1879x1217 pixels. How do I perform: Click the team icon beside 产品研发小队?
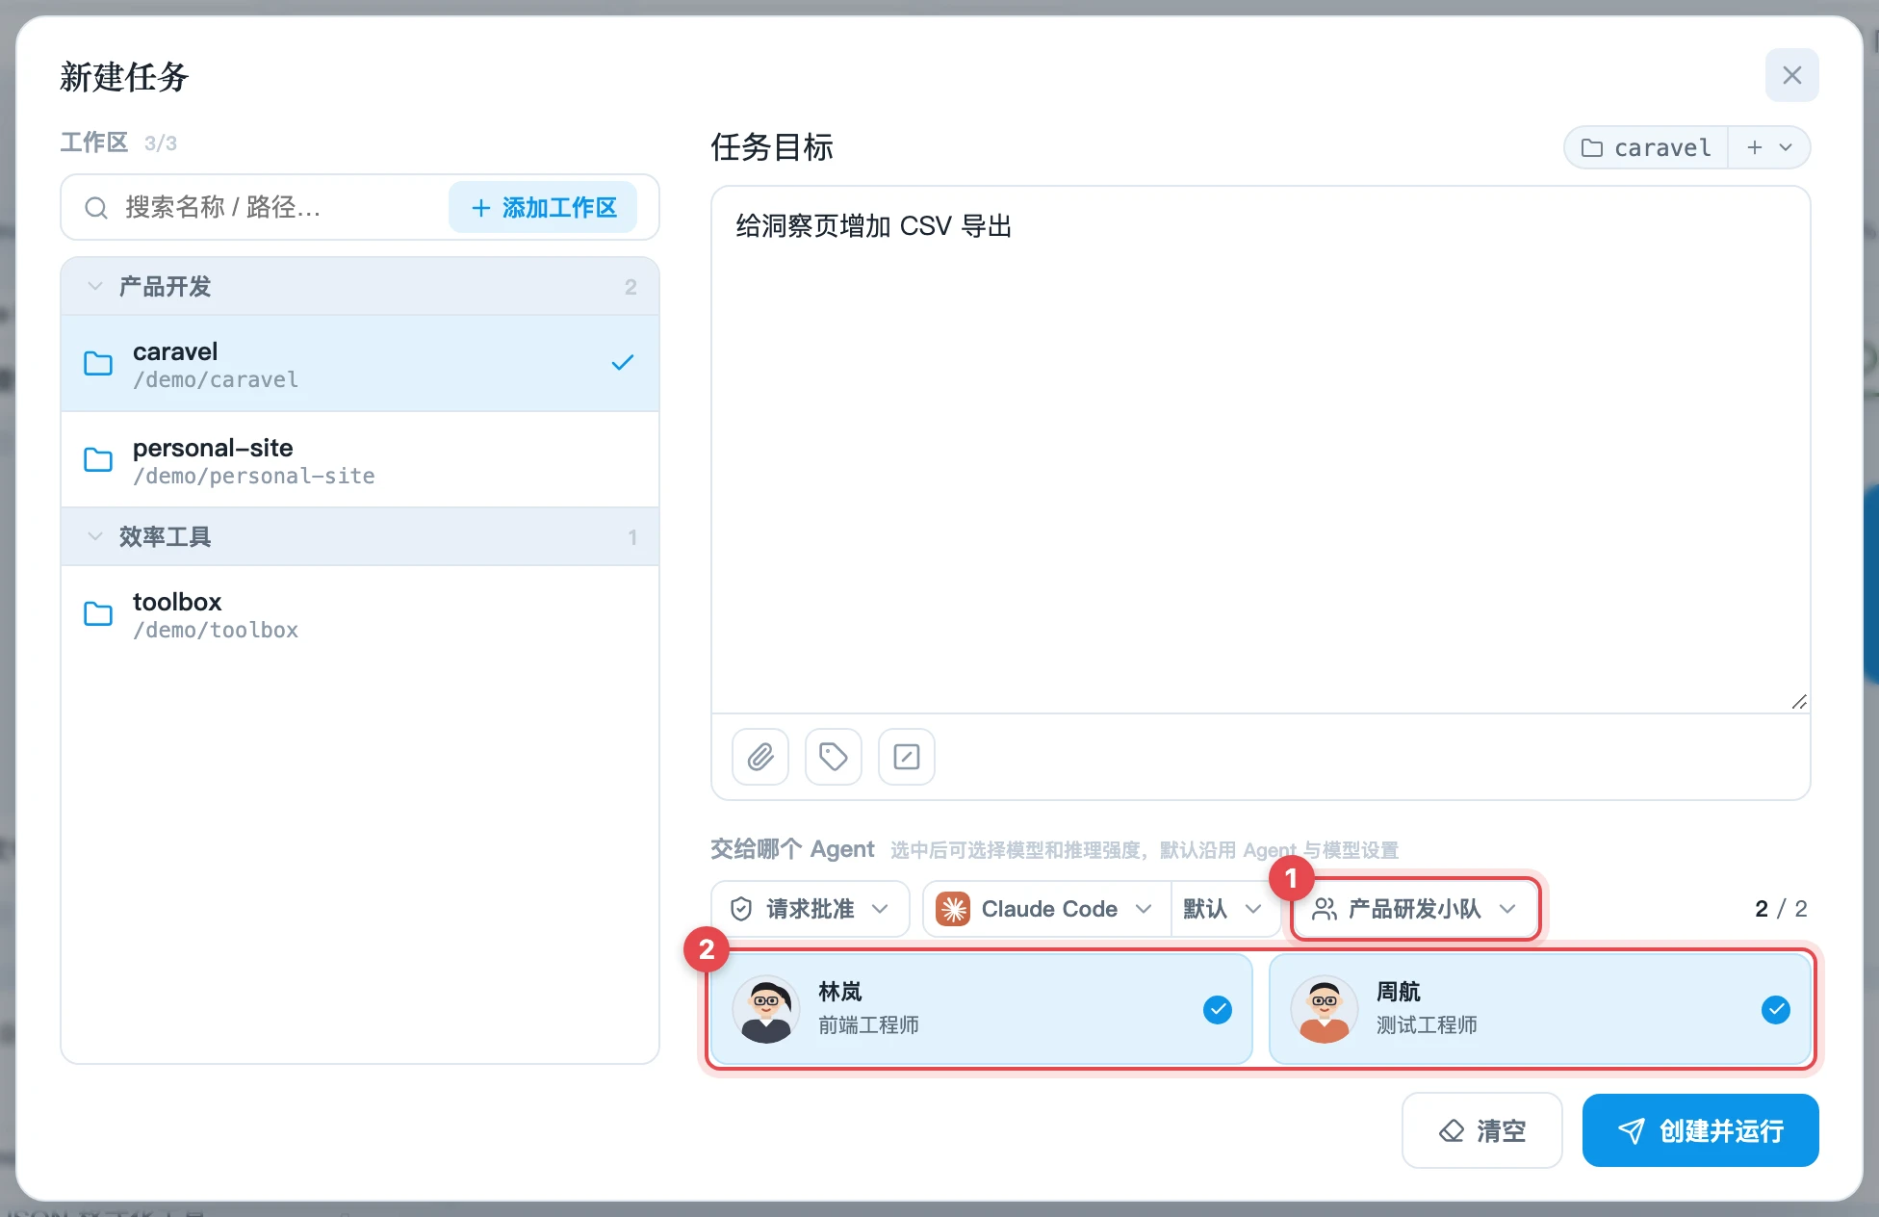[1325, 909]
